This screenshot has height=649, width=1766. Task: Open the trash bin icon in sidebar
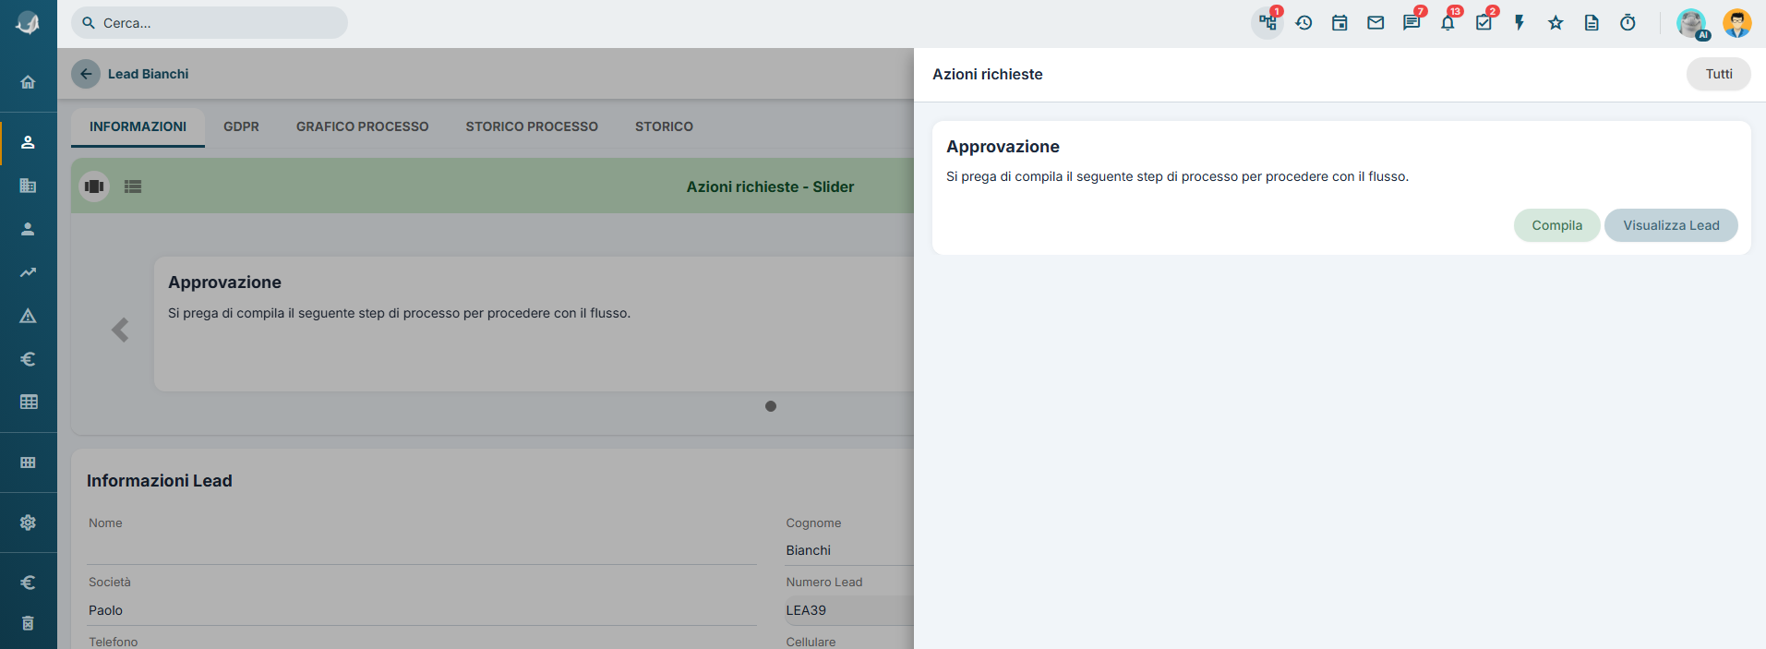(28, 623)
